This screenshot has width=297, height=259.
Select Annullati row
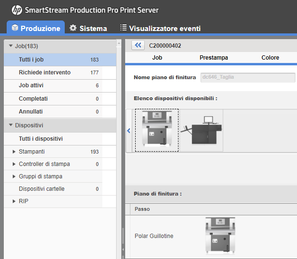[x=60, y=112]
